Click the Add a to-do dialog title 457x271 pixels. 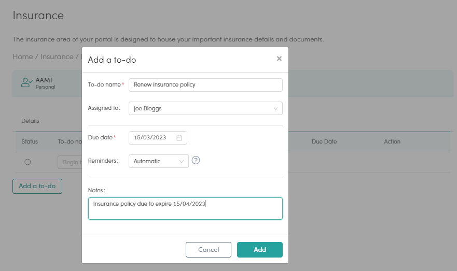point(112,60)
